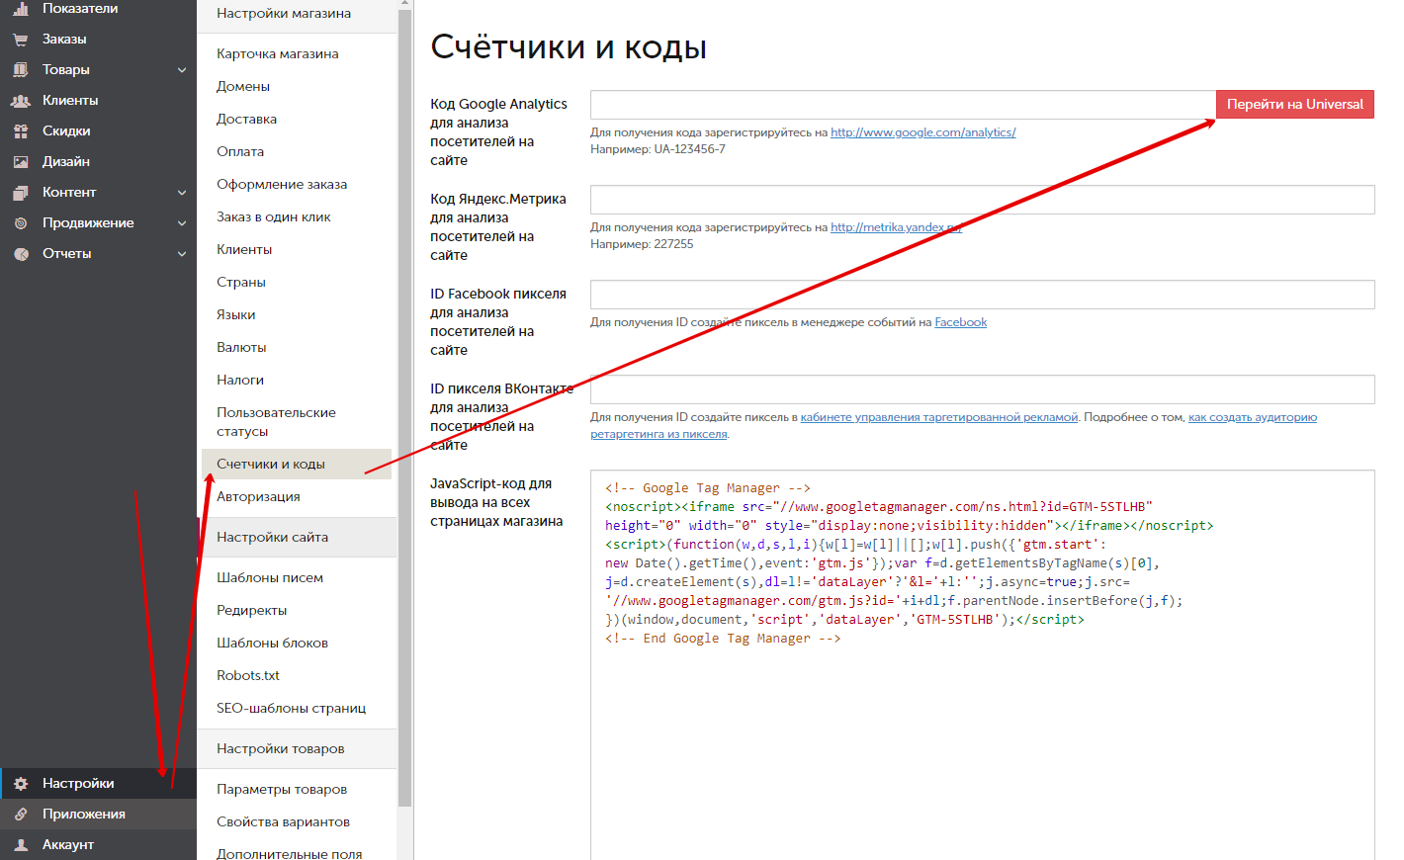Focus the Google Analytics code field
Image resolution: width=1404 pixels, height=860 pixels.
tap(903, 105)
